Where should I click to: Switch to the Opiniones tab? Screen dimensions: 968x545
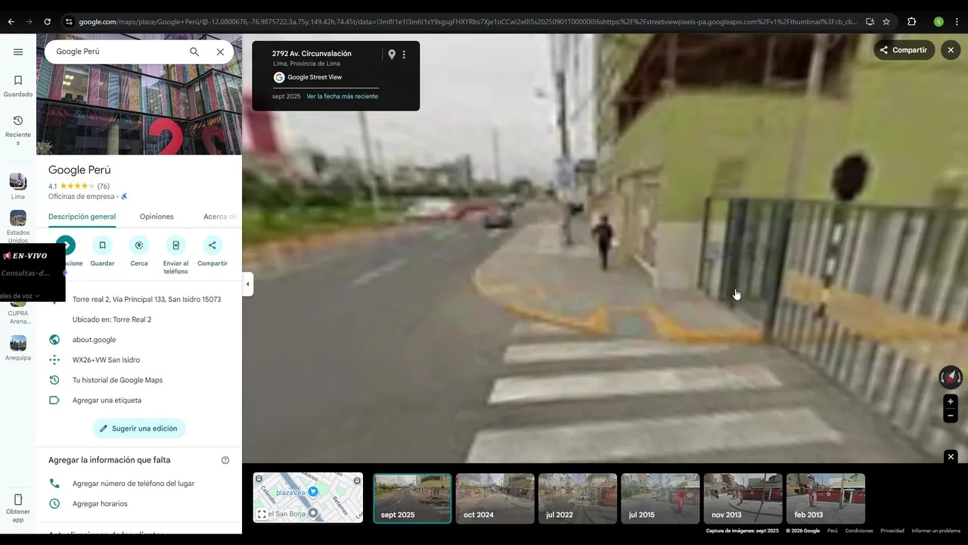tap(157, 216)
